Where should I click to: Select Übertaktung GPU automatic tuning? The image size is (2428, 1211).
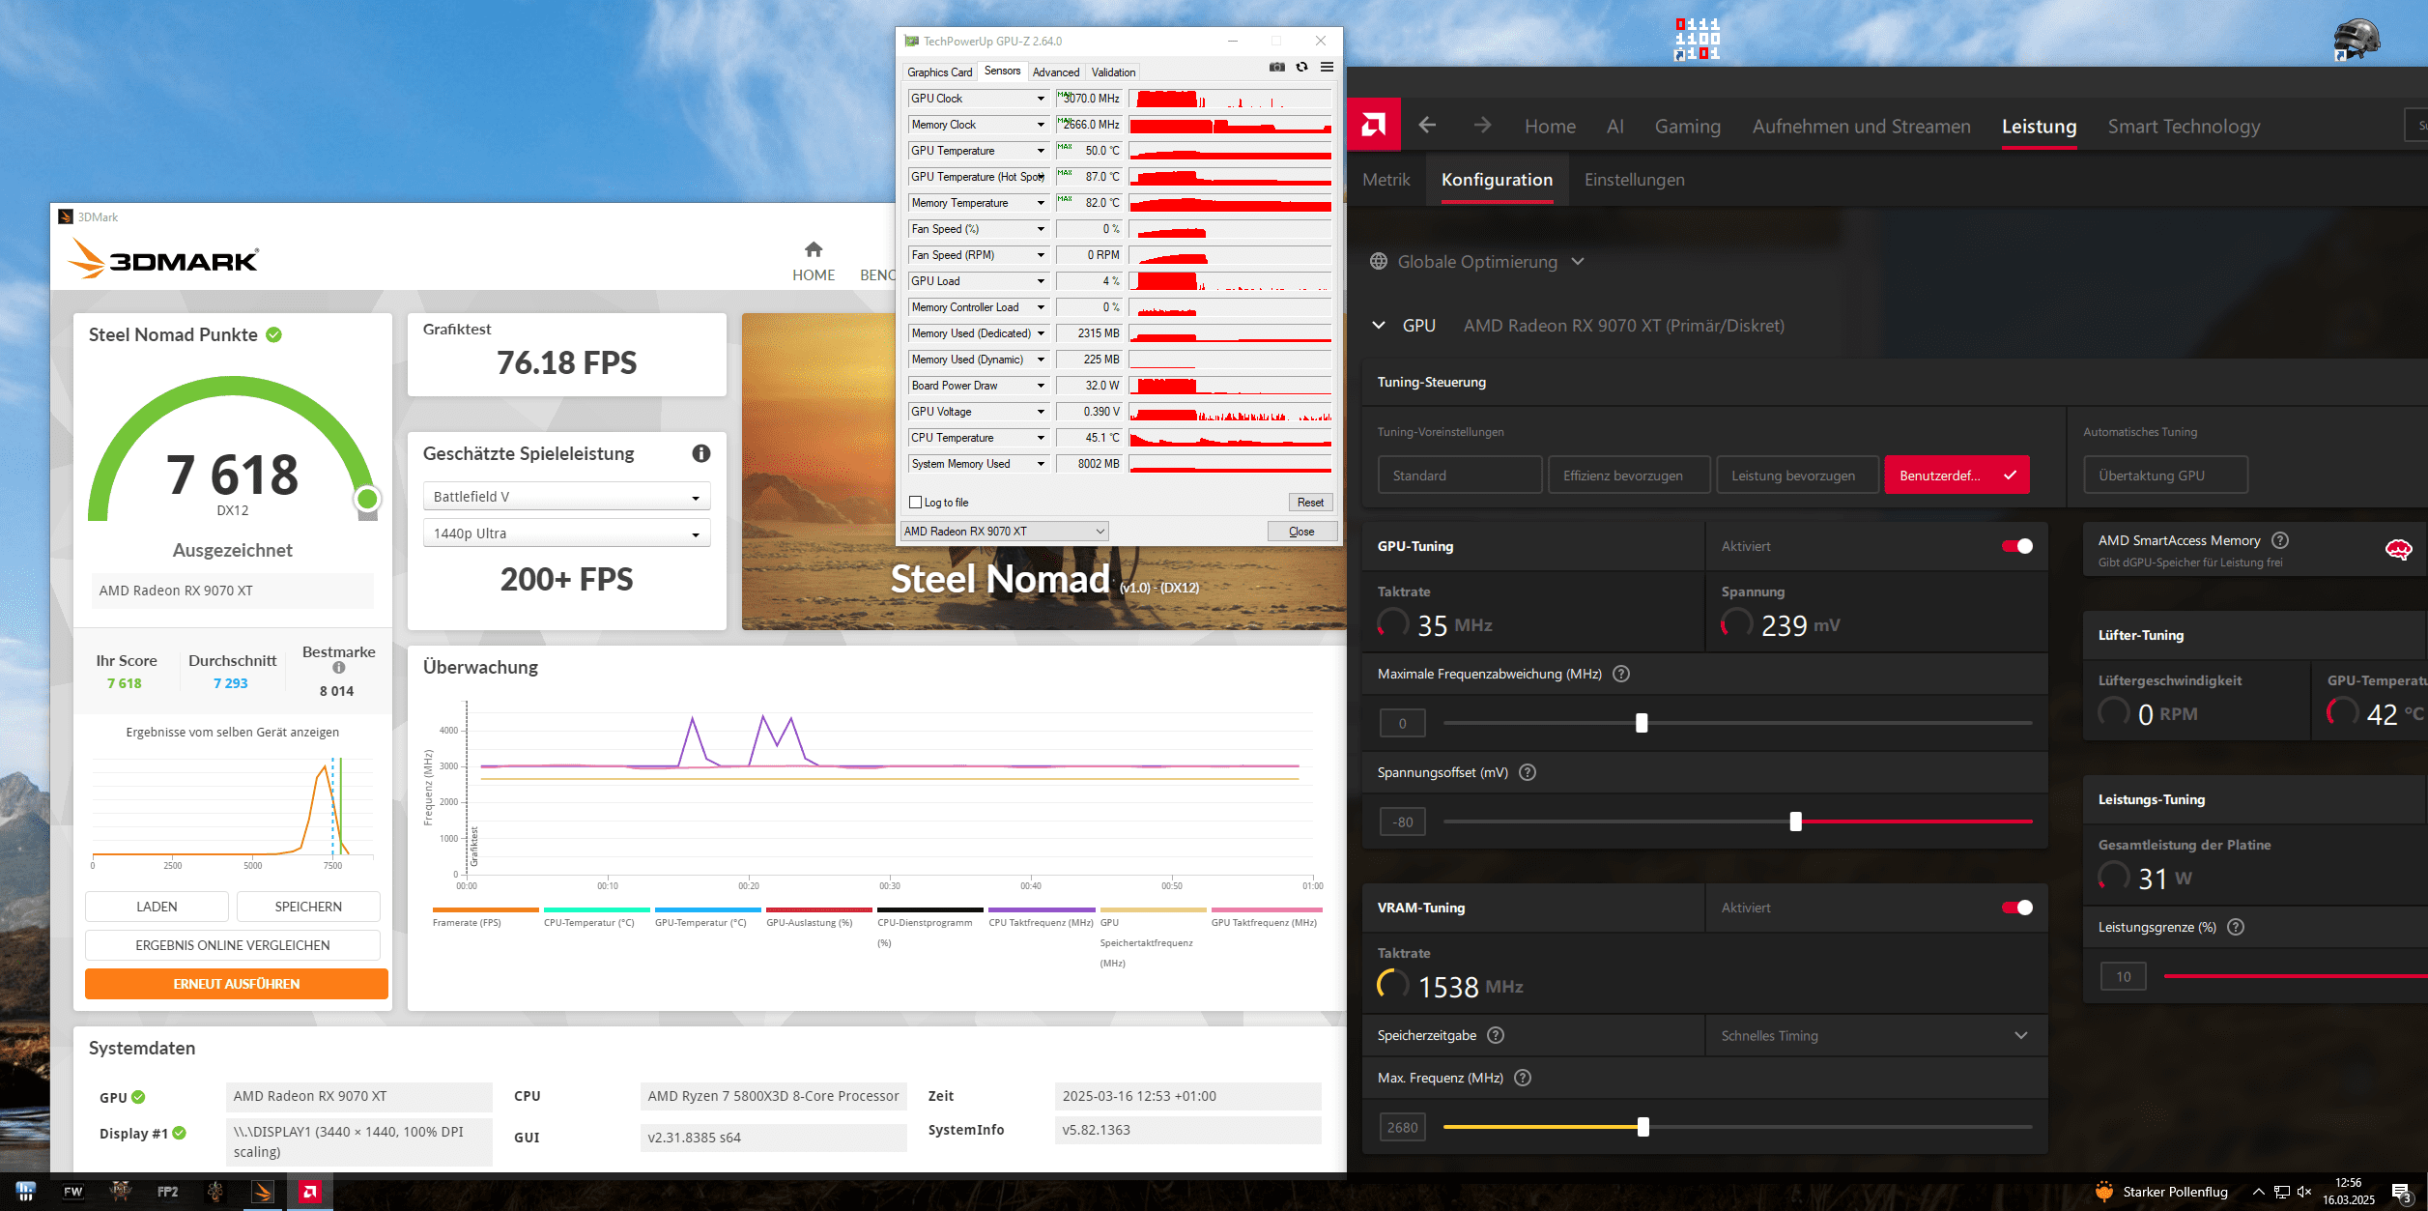tap(2165, 476)
